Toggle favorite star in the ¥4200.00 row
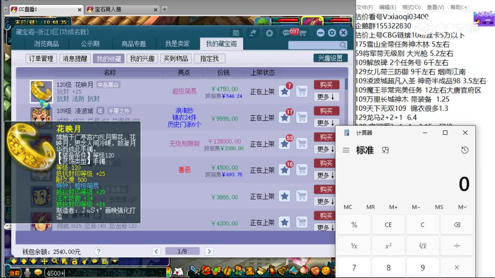 (285, 222)
